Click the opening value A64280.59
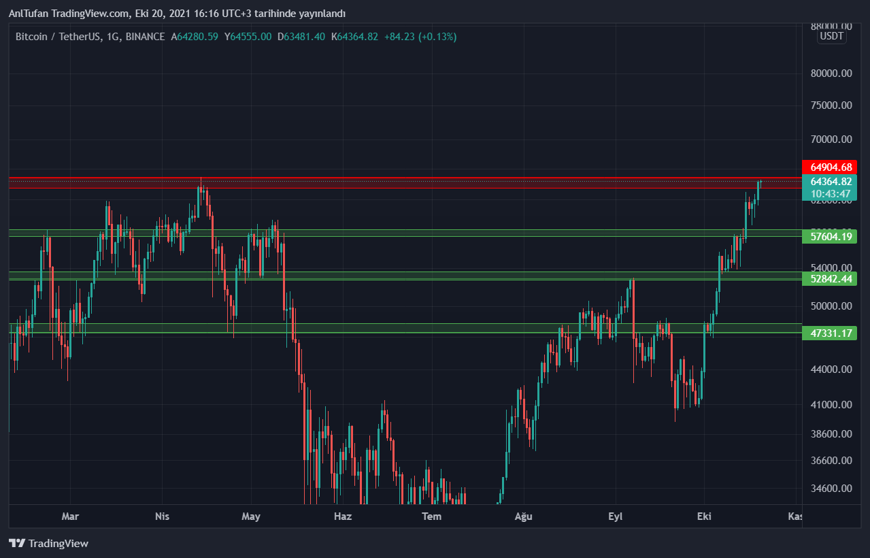870x558 pixels. point(195,36)
